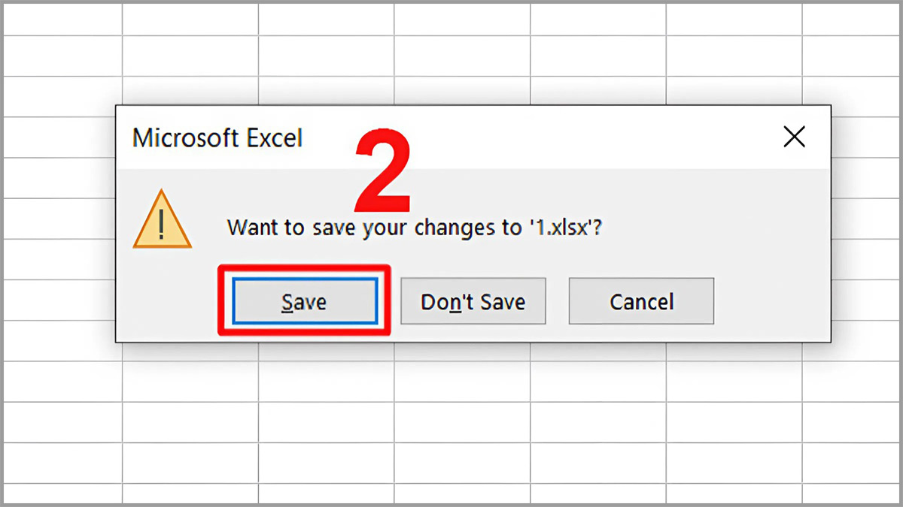
Task: Select the bottom-right spreadsheet cell
Action: 850,492
